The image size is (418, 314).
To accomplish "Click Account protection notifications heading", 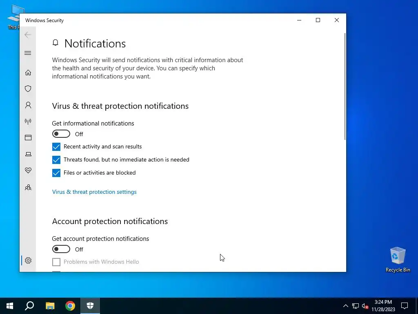I will pos(110,221).
